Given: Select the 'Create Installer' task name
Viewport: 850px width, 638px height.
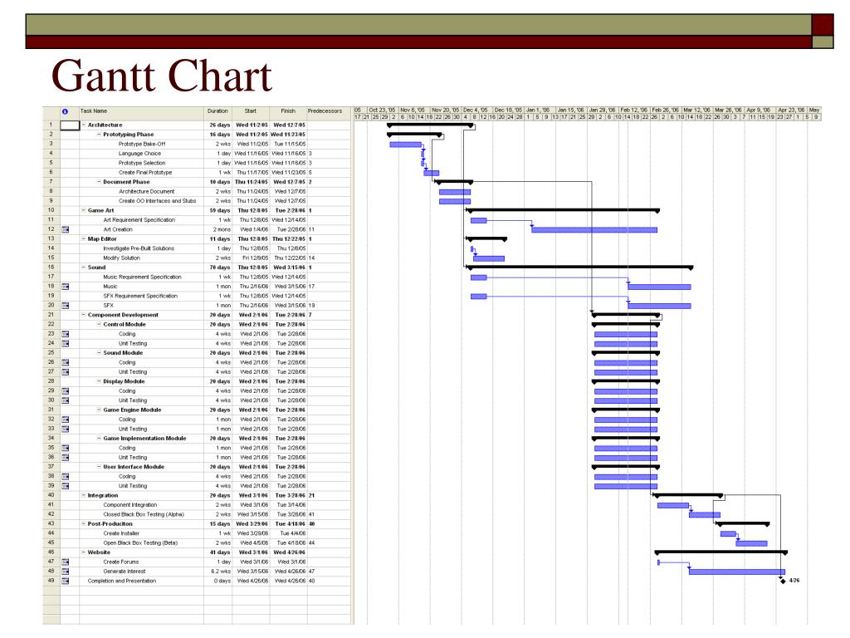Looking at the screenshot, I should coord(121,533).
